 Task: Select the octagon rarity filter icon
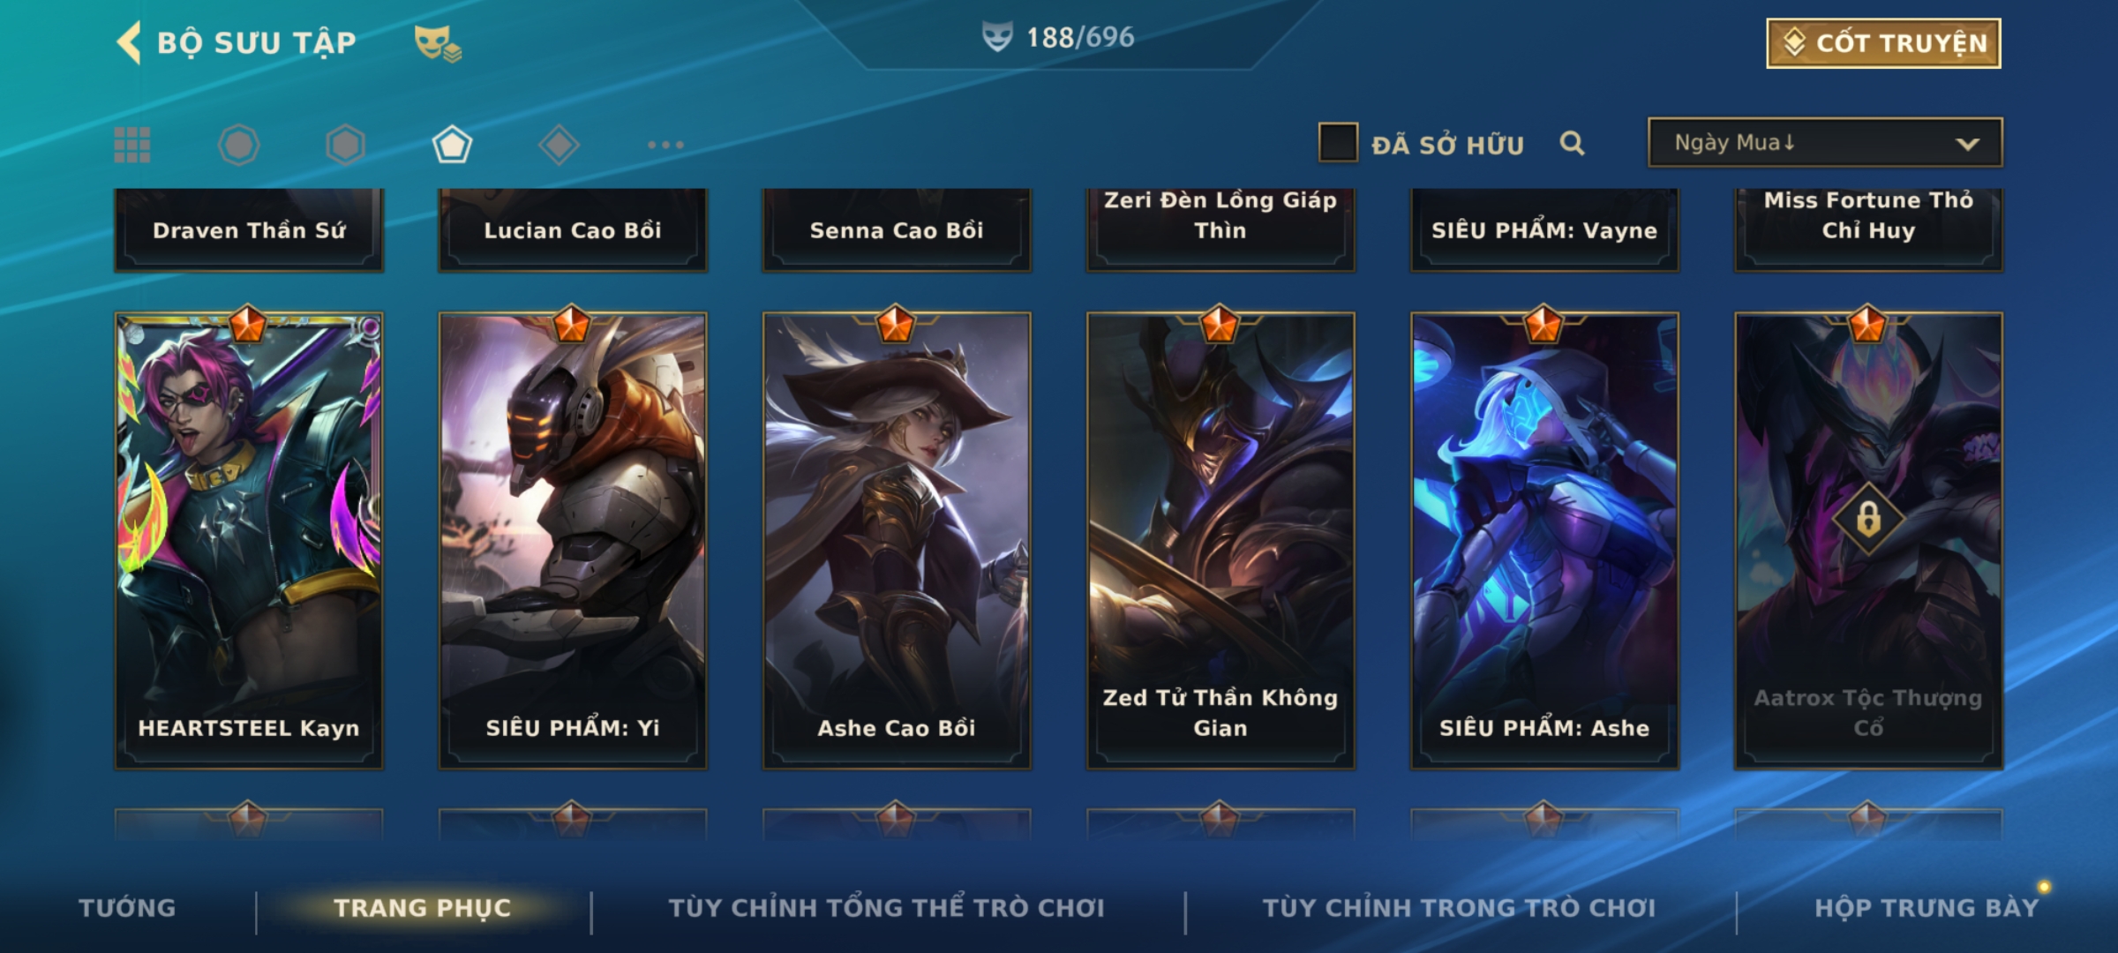point(238,145)
